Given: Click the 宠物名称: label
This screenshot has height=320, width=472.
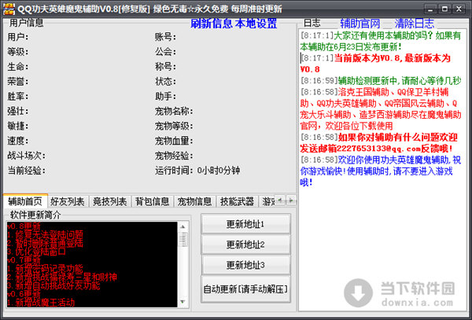Looking at the screenshot, I should (174, 112).
